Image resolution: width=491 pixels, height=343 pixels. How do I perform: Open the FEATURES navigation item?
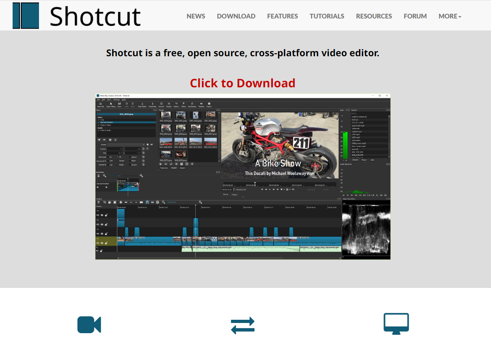(282, 16)
